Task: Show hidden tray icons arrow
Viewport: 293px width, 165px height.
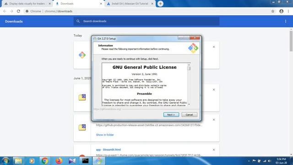Action: coord(249,161)
